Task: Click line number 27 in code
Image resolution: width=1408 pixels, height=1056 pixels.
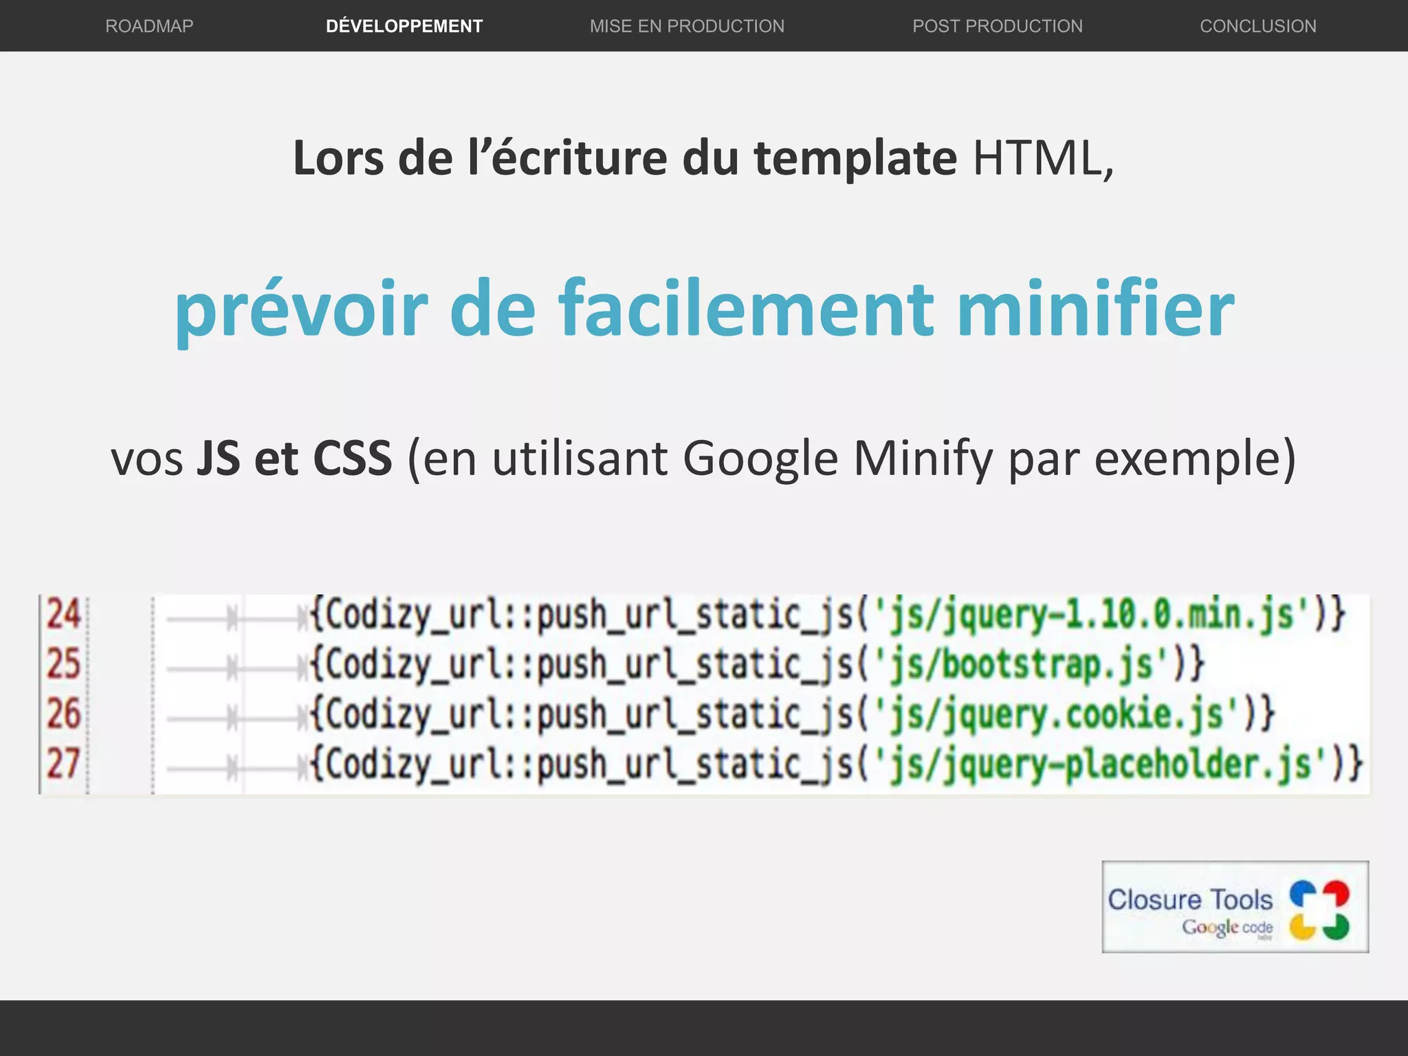Action: pos(63,764)
